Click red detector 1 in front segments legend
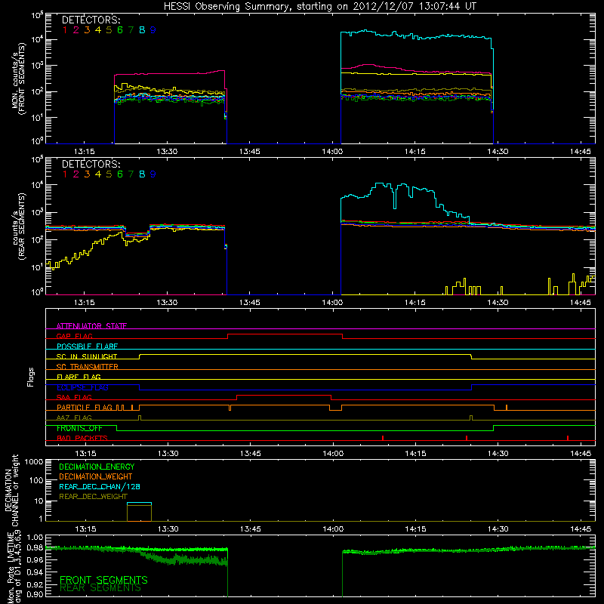The width and height of the screenshot is (604, 604). [65, 30]
